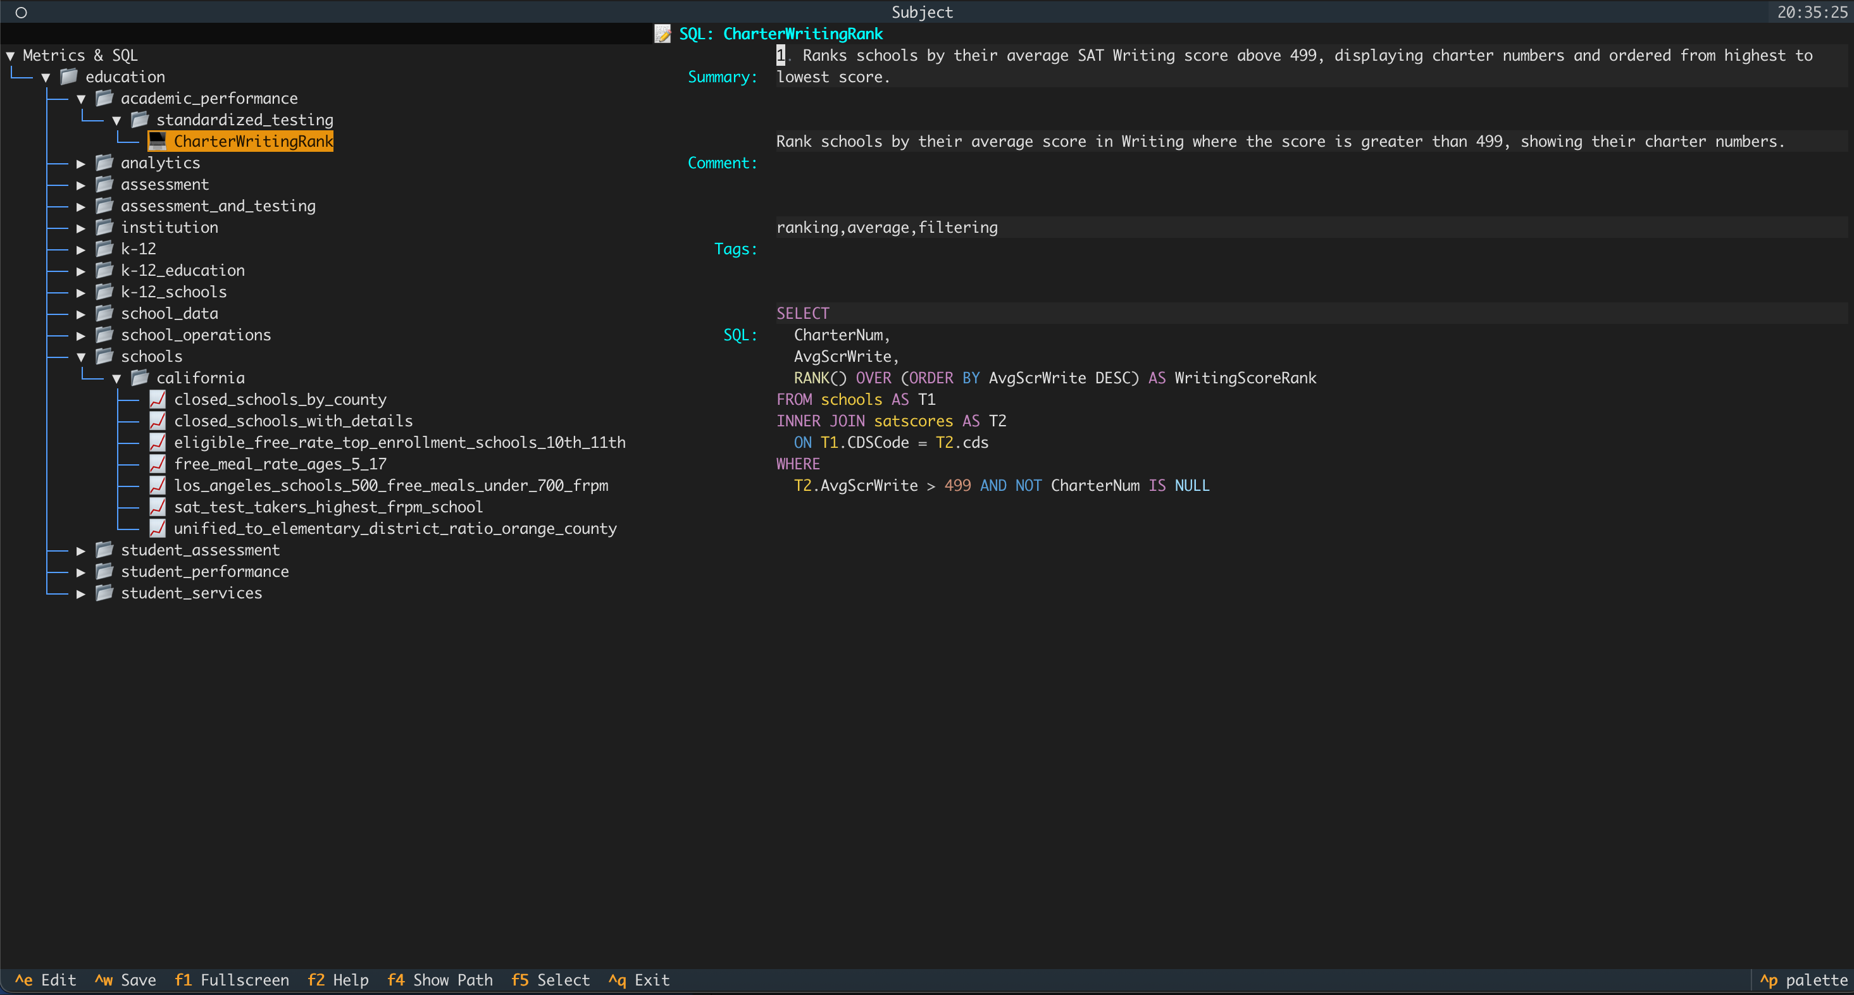This screenshot has width=1854, height=995.
Task: Click the SQL note icon beside CharterWritingRank title
Action: [x=662, y=33]
